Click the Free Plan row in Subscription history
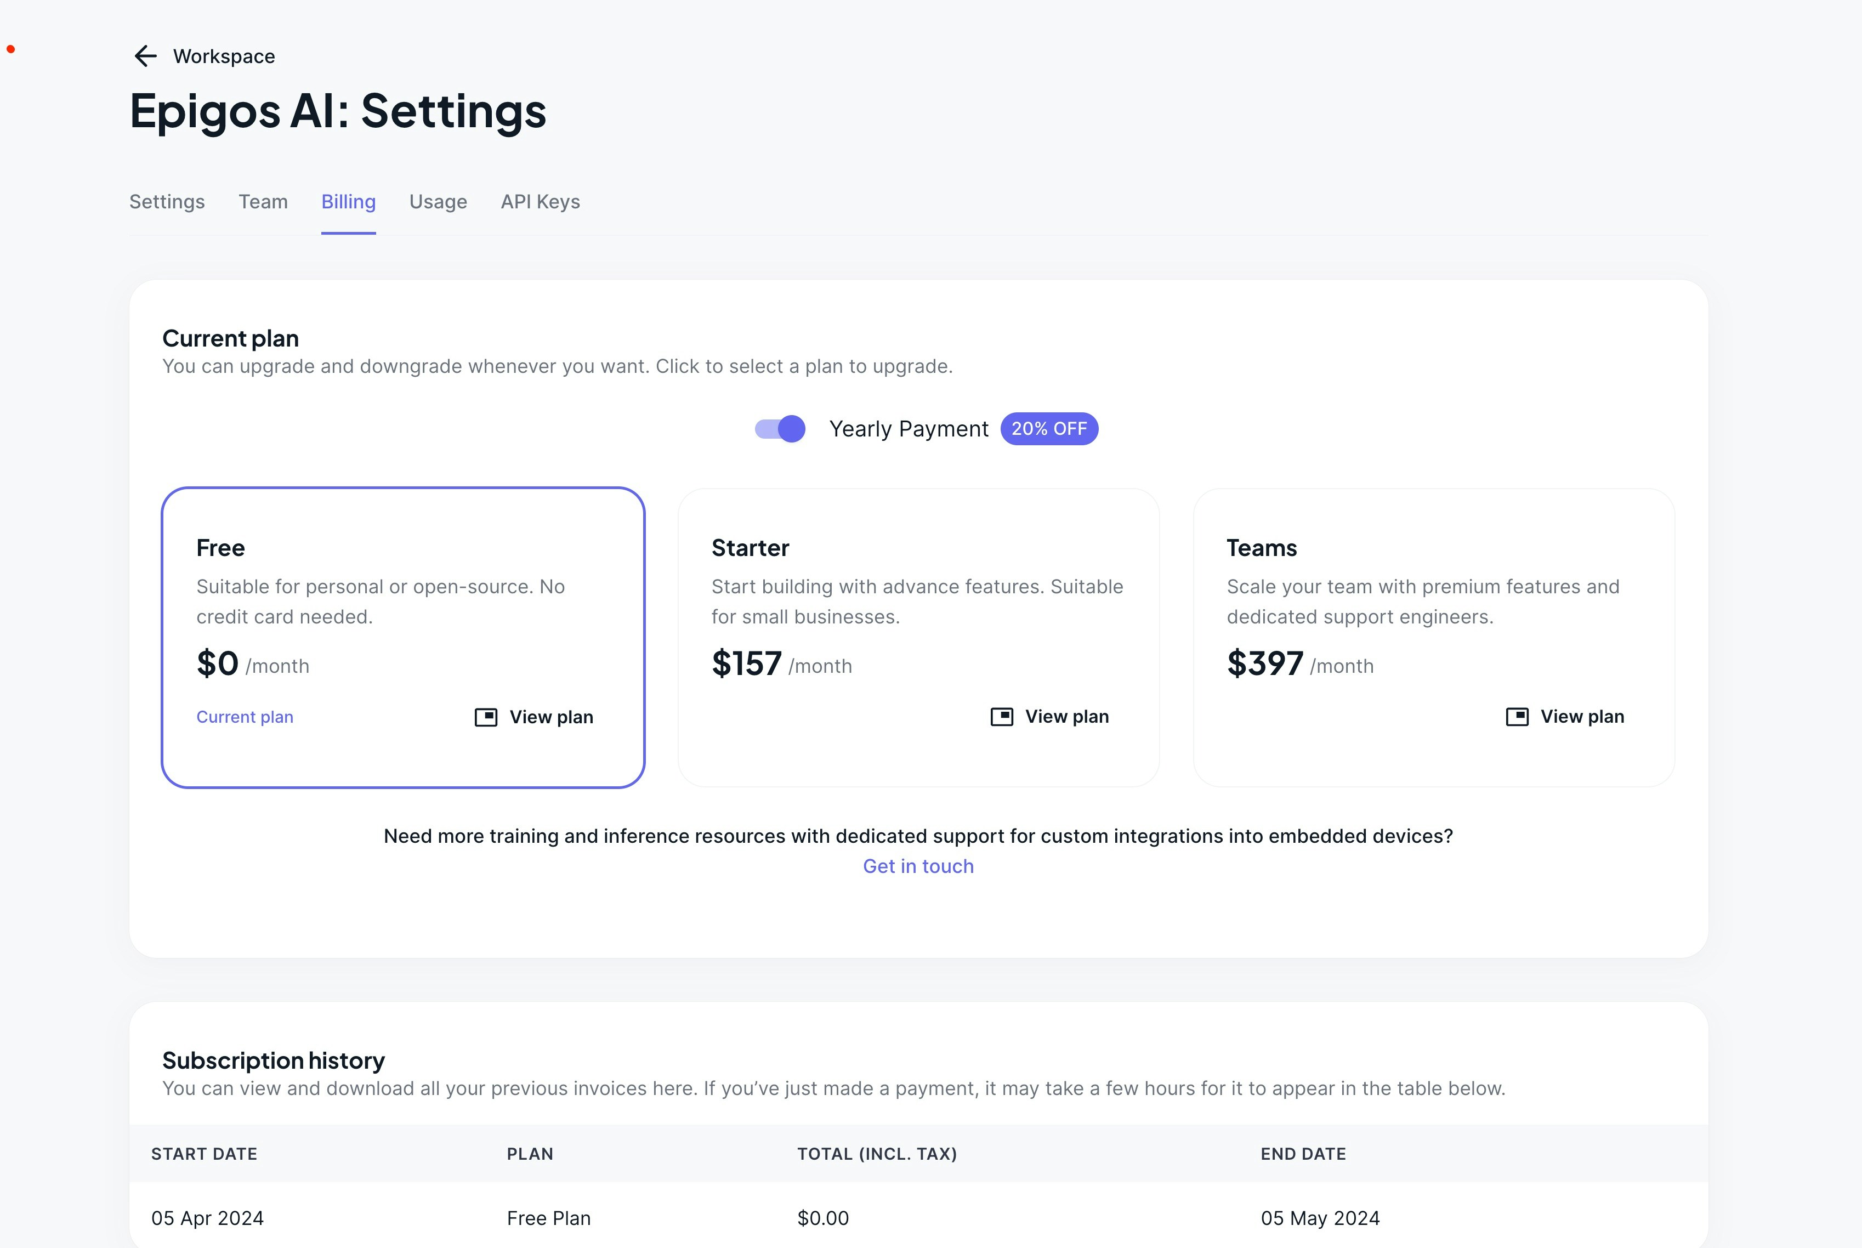 point(549,1218)
